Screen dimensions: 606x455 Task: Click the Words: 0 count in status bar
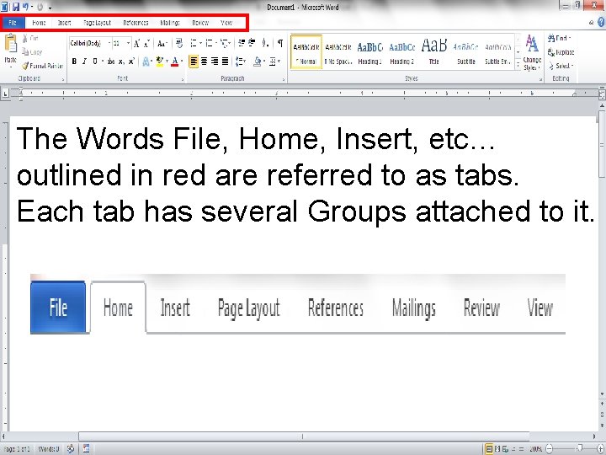click(x=48, y=449)
